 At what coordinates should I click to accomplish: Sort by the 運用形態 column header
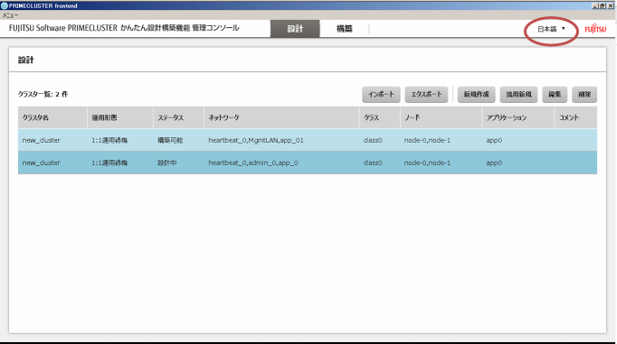120,117
